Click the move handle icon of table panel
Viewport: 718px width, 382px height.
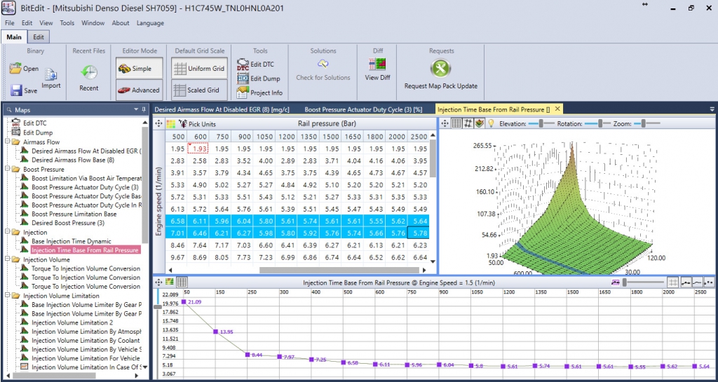click(159, 123)
